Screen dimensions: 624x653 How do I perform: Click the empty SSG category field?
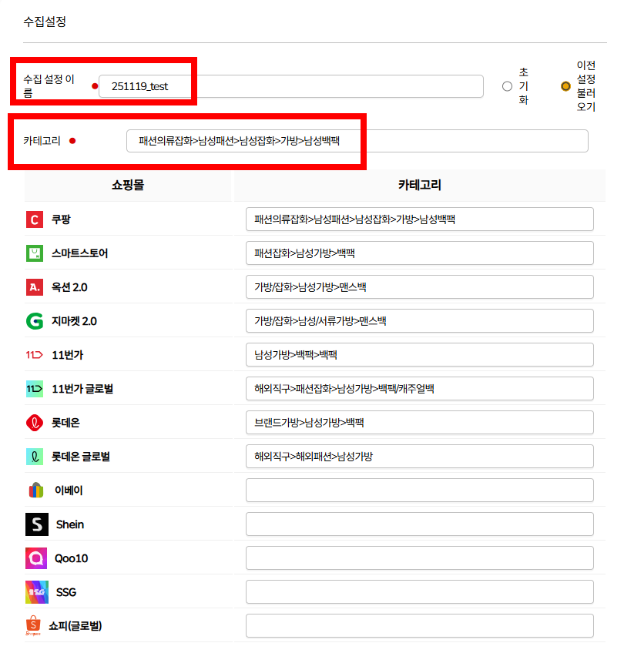point(420,591)
